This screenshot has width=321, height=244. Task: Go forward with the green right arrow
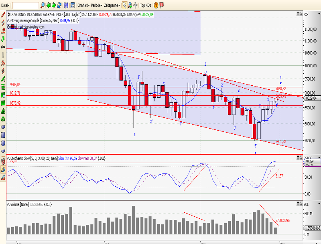click(x=54, y=5)
